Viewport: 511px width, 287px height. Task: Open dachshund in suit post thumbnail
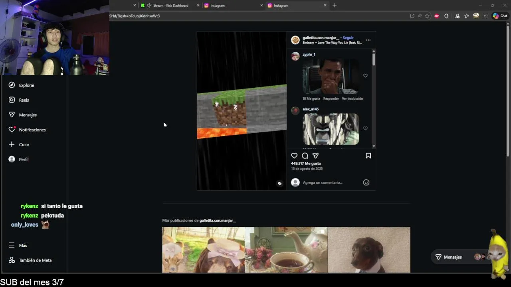(x=369, y=250)
